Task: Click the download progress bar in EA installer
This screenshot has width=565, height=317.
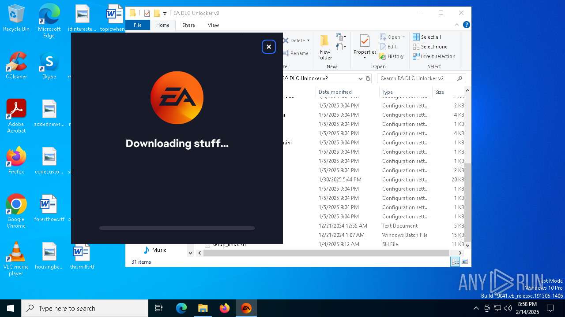Action: (x=177, y=228)
